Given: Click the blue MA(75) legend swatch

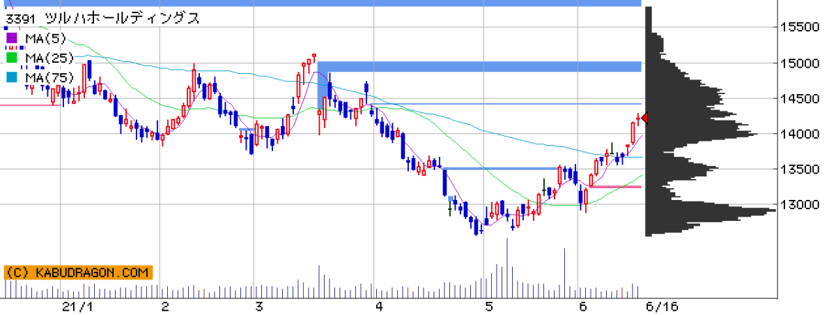Looking at the screenshot, I should click(x=12, y=77).
